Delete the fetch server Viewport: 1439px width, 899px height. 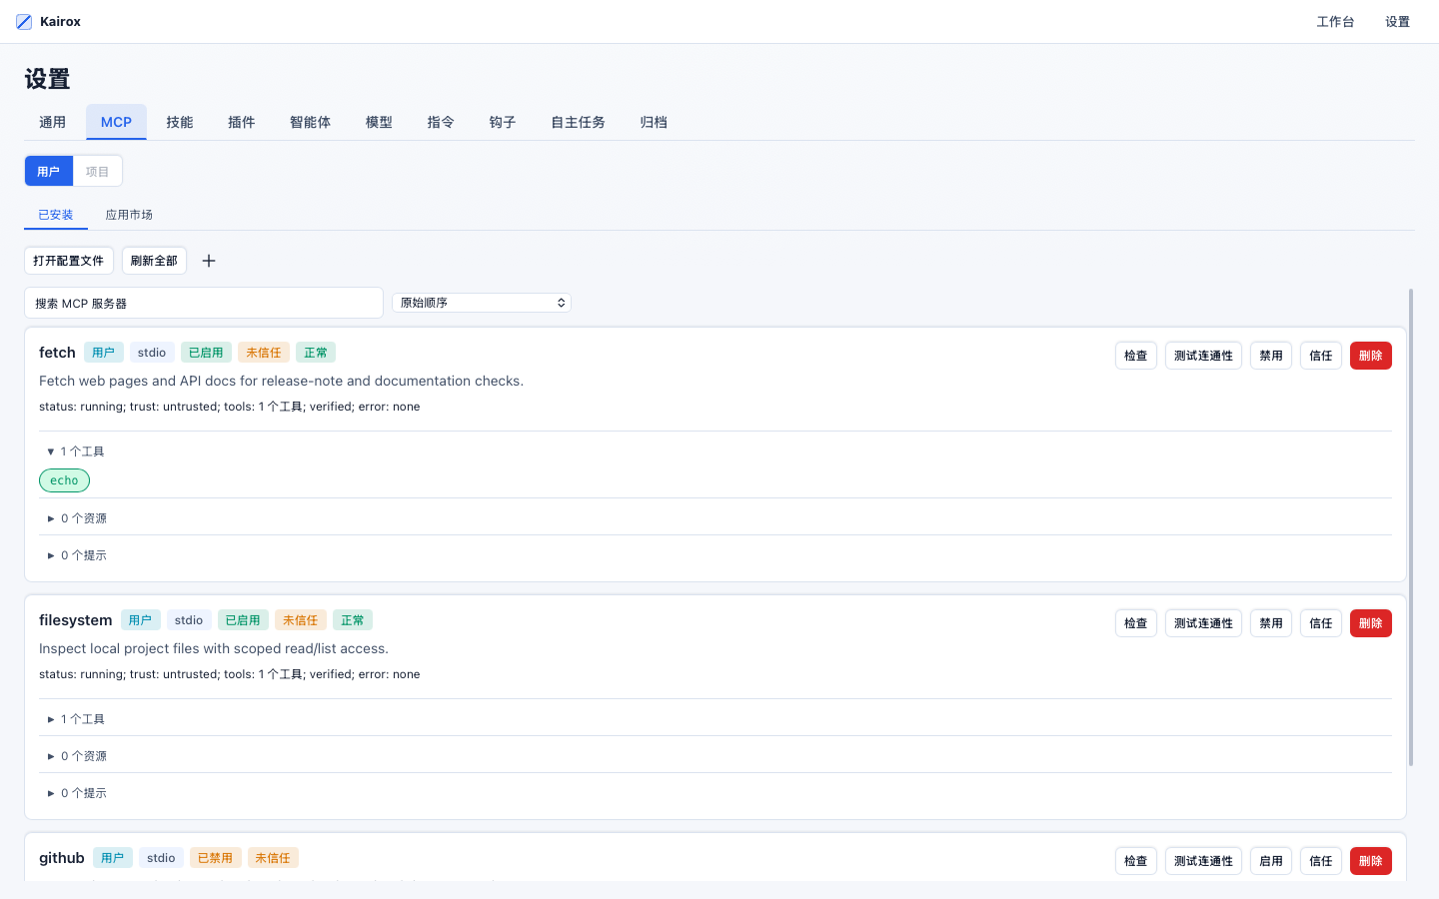tap(1371, 356)
